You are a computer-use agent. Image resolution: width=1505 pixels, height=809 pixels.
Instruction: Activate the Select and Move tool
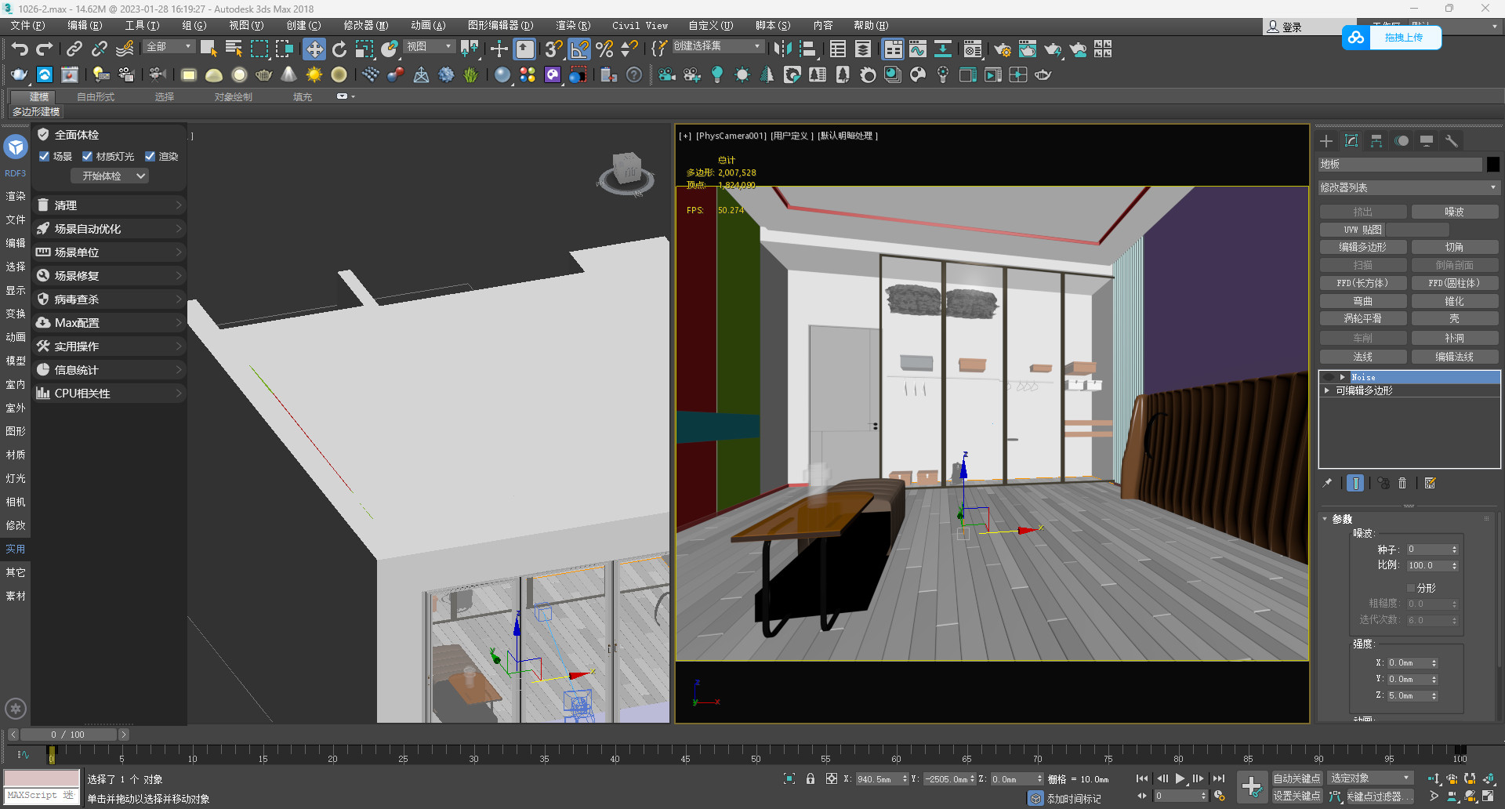(x=314, y=49)
